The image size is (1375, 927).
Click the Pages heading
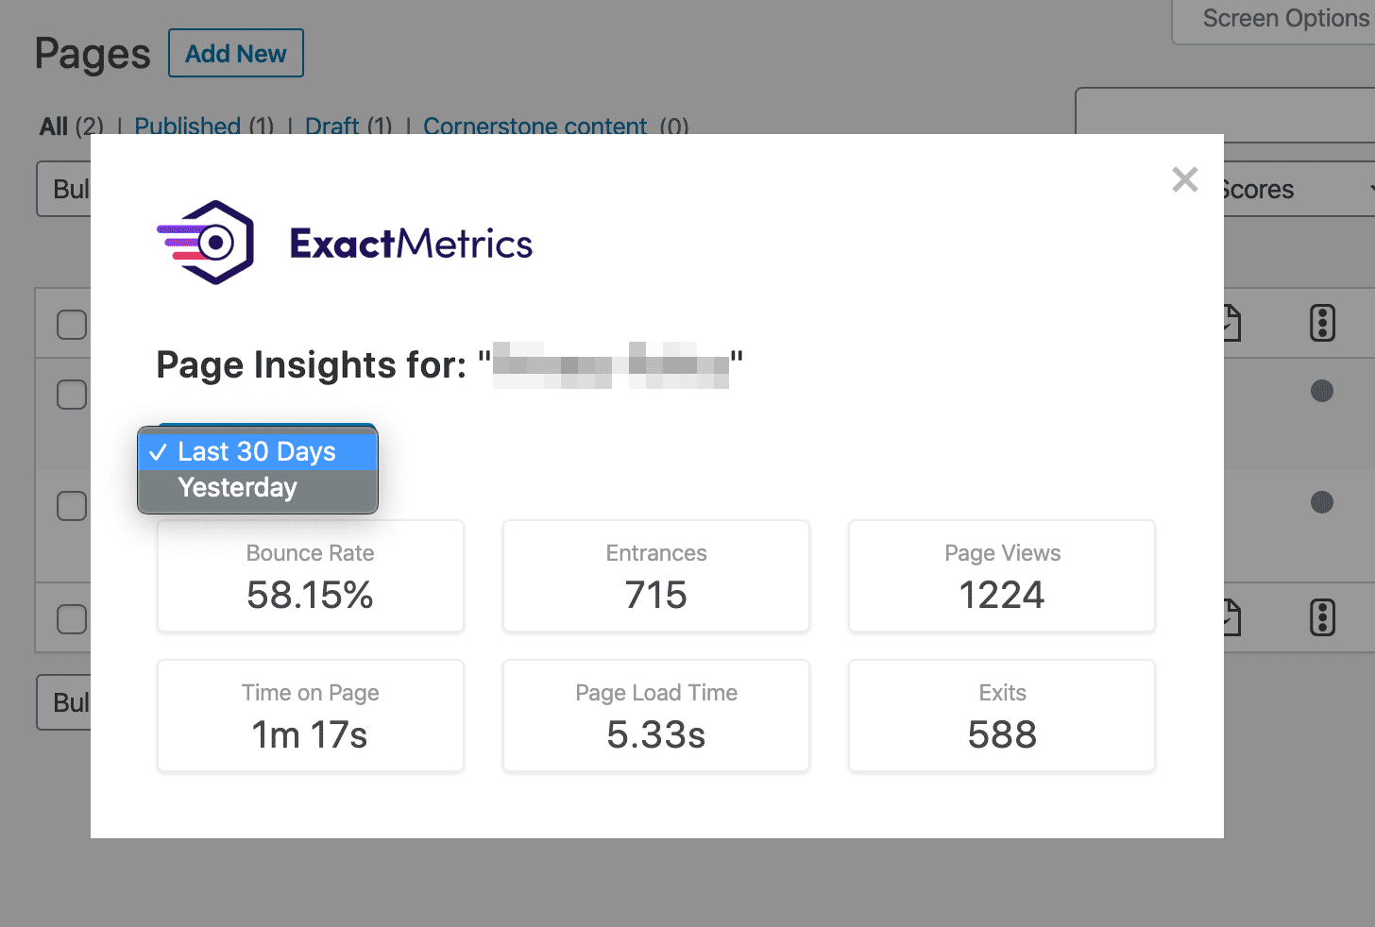(x=93, y=54)
